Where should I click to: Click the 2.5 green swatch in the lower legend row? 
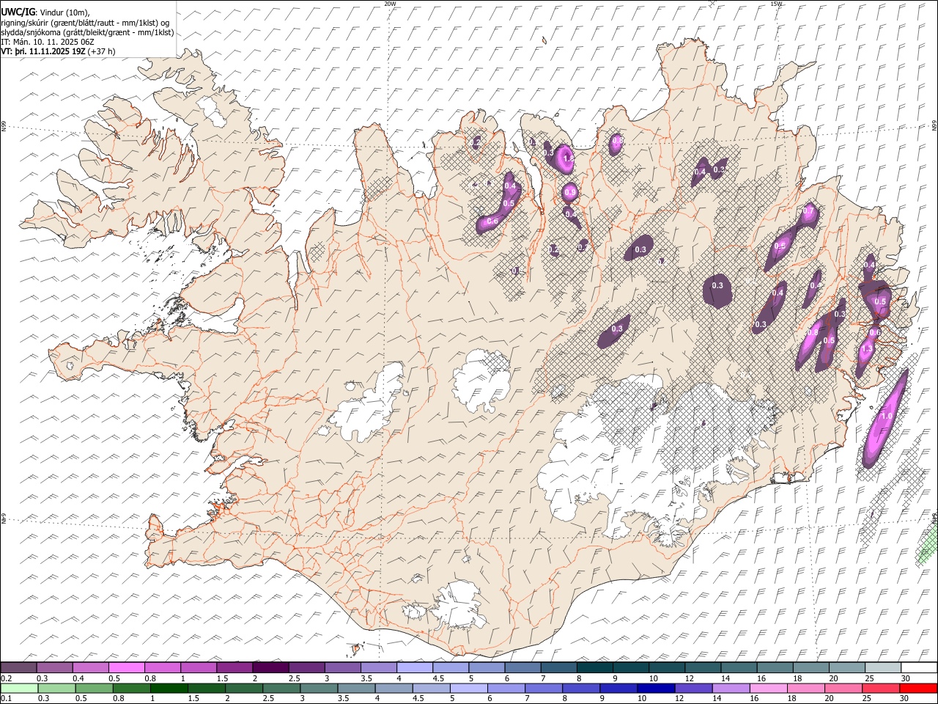tap(281, 688)
